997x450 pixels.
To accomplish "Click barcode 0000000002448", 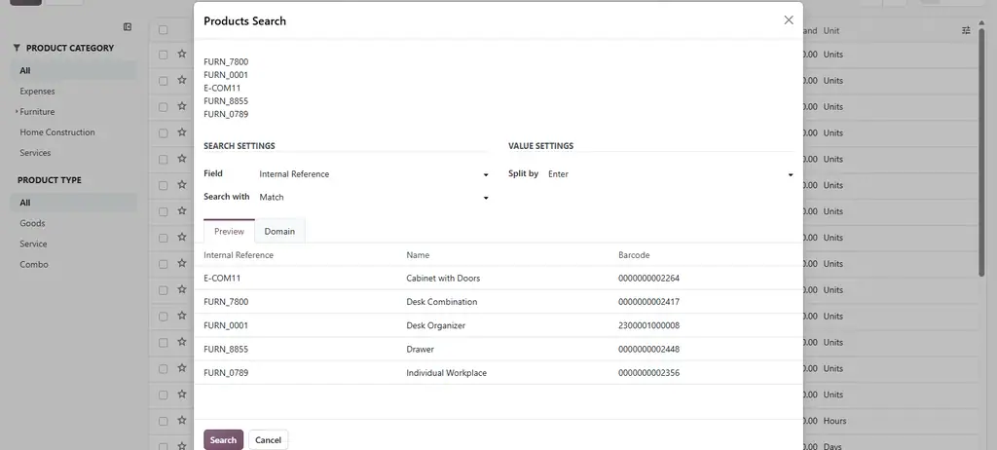I will click(648, 349).
